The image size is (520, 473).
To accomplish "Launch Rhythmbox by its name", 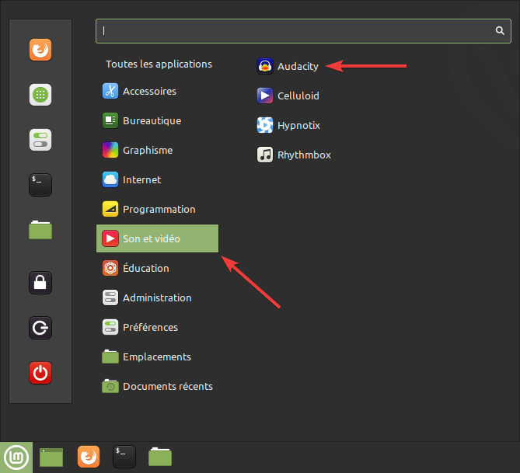I will pos(304,155).
